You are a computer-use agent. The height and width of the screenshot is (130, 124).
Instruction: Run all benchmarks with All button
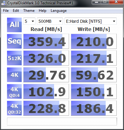pos(14,25)
